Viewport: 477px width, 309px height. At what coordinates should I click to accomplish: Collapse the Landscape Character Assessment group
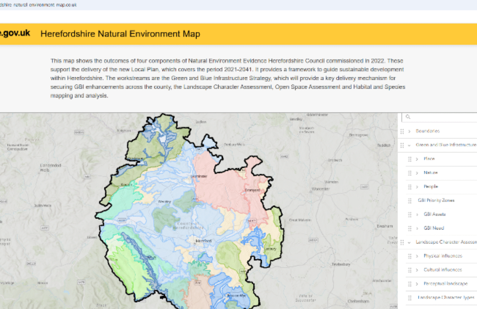pyautogui.click(x=409, y=243)
